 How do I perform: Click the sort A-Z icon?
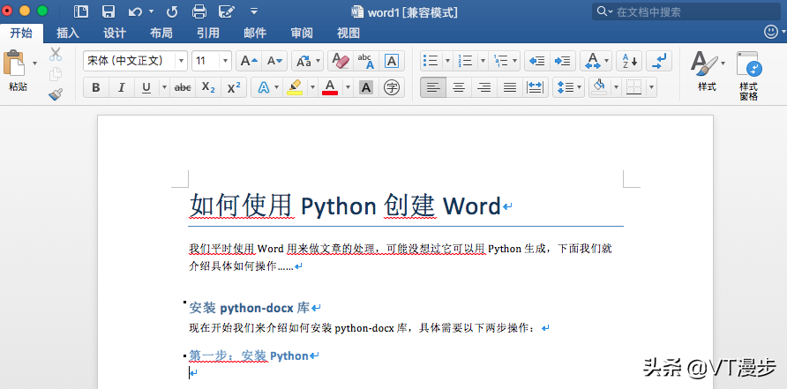click(x=629, y=61)
